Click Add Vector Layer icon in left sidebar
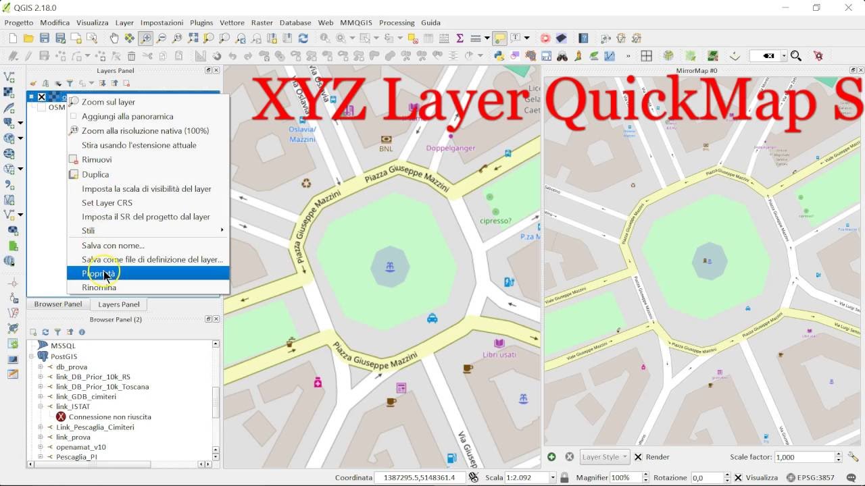 pos(9,77)
